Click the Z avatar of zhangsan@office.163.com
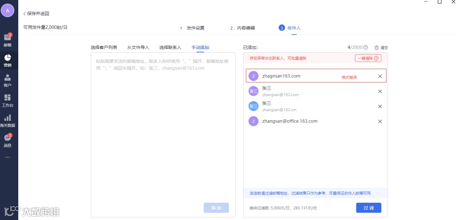Image resolution: width=456 pixels, height=220 pixels. tap(253, 121)
